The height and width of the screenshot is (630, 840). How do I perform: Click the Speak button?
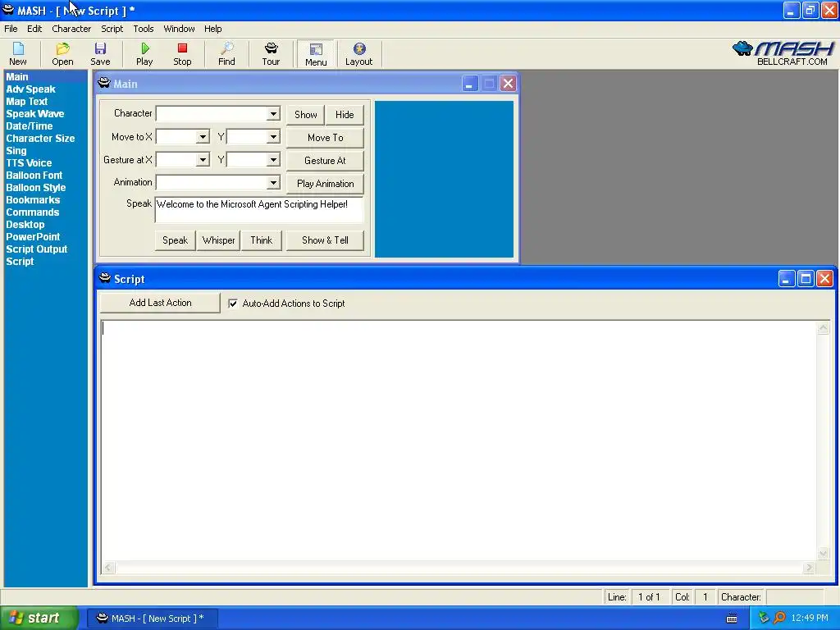(x=176, y=240)
